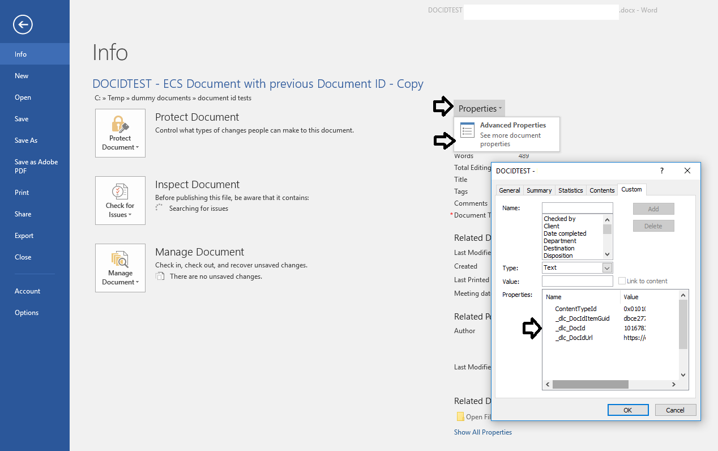
Task: Click the Value input field
Action: coord(578,281)
